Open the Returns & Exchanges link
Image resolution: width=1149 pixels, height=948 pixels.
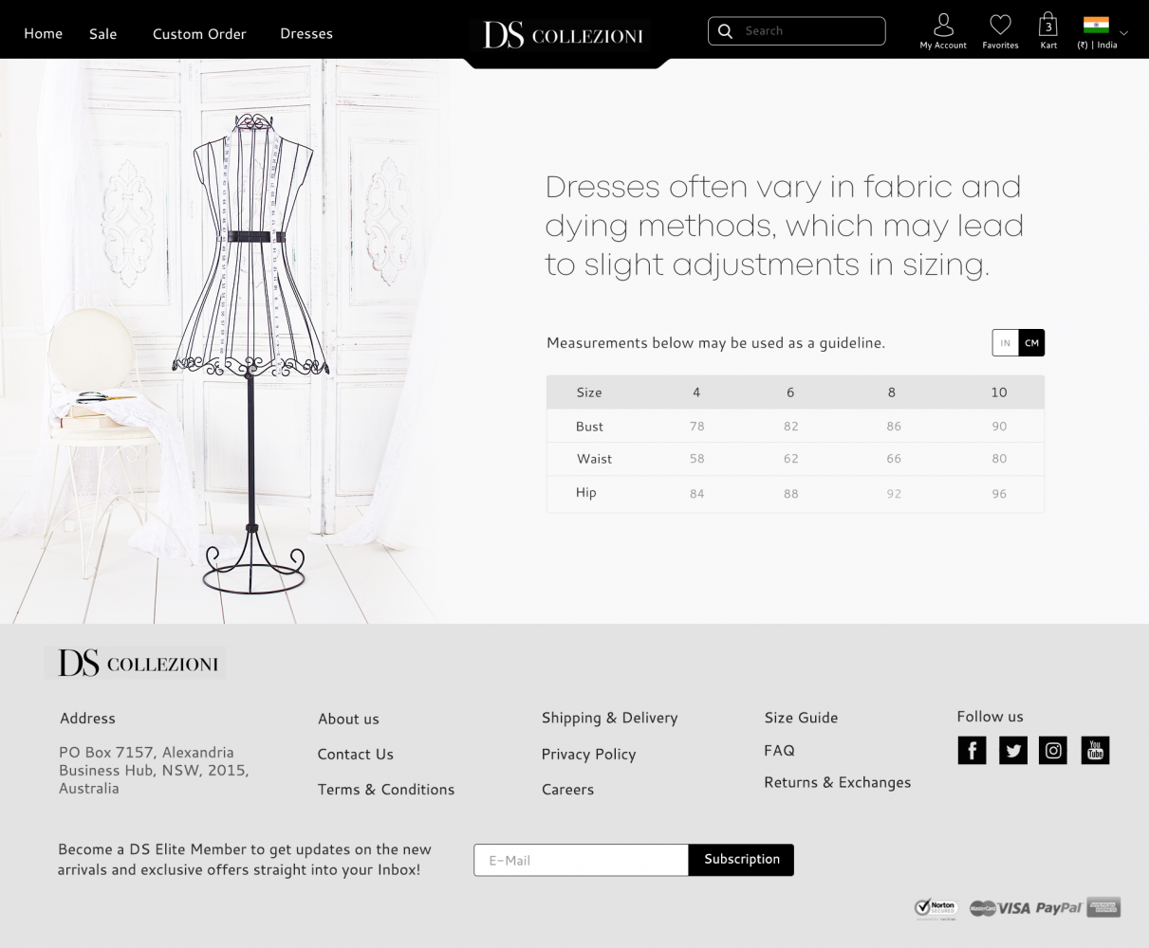tap(837, 782)
